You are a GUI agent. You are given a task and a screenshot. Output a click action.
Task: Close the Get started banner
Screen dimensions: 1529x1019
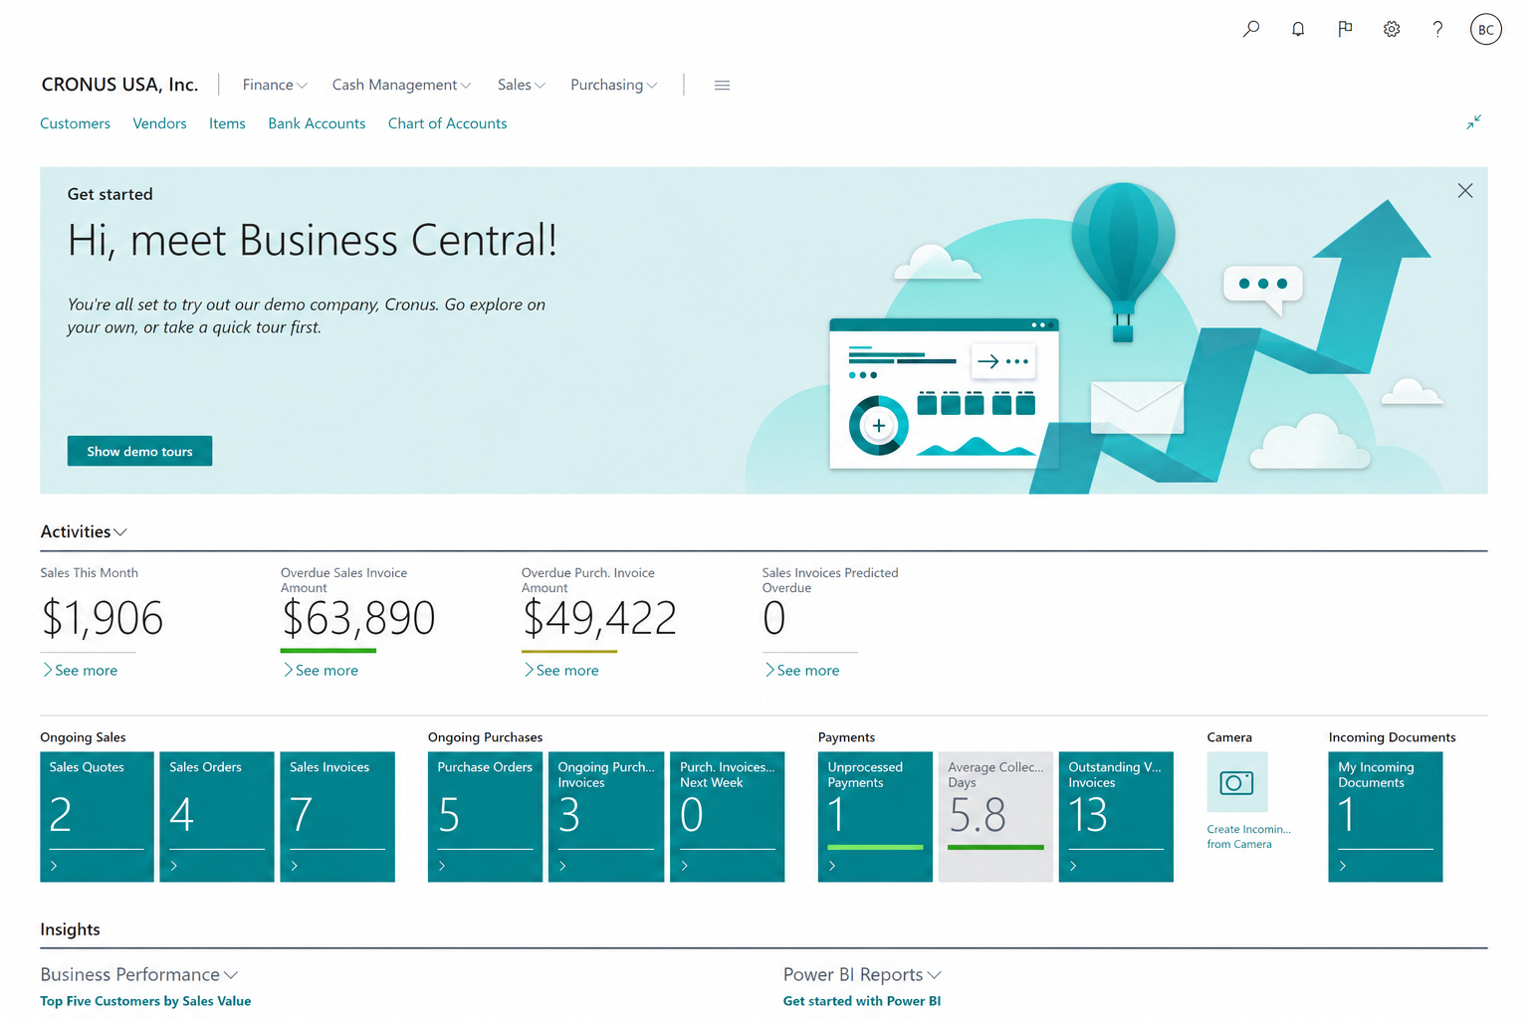[x=1465, y=191]
